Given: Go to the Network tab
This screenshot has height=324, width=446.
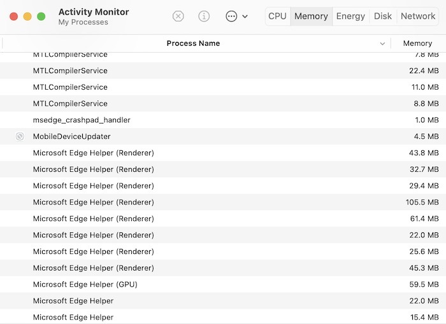Looking at the screenshot, I should coord(418,16).
